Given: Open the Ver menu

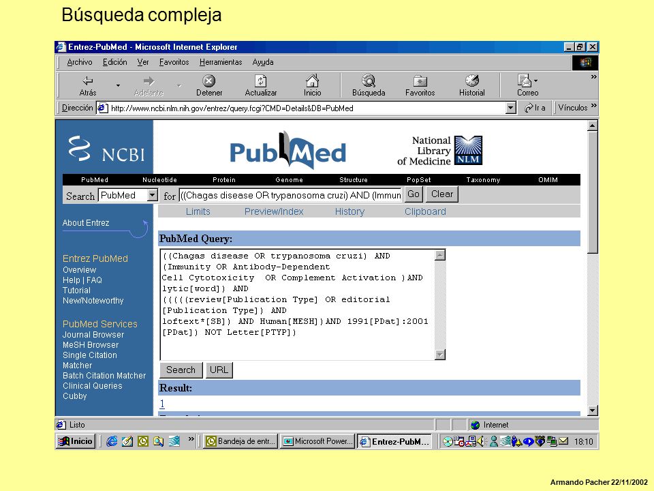Looking at the screenshot, I should click(x=143, y=62).
